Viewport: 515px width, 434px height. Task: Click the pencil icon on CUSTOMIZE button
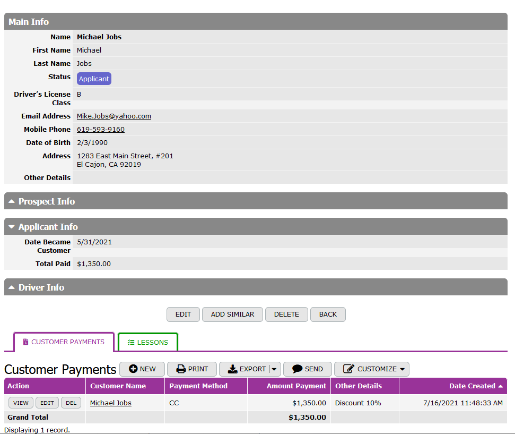point(348,369)
